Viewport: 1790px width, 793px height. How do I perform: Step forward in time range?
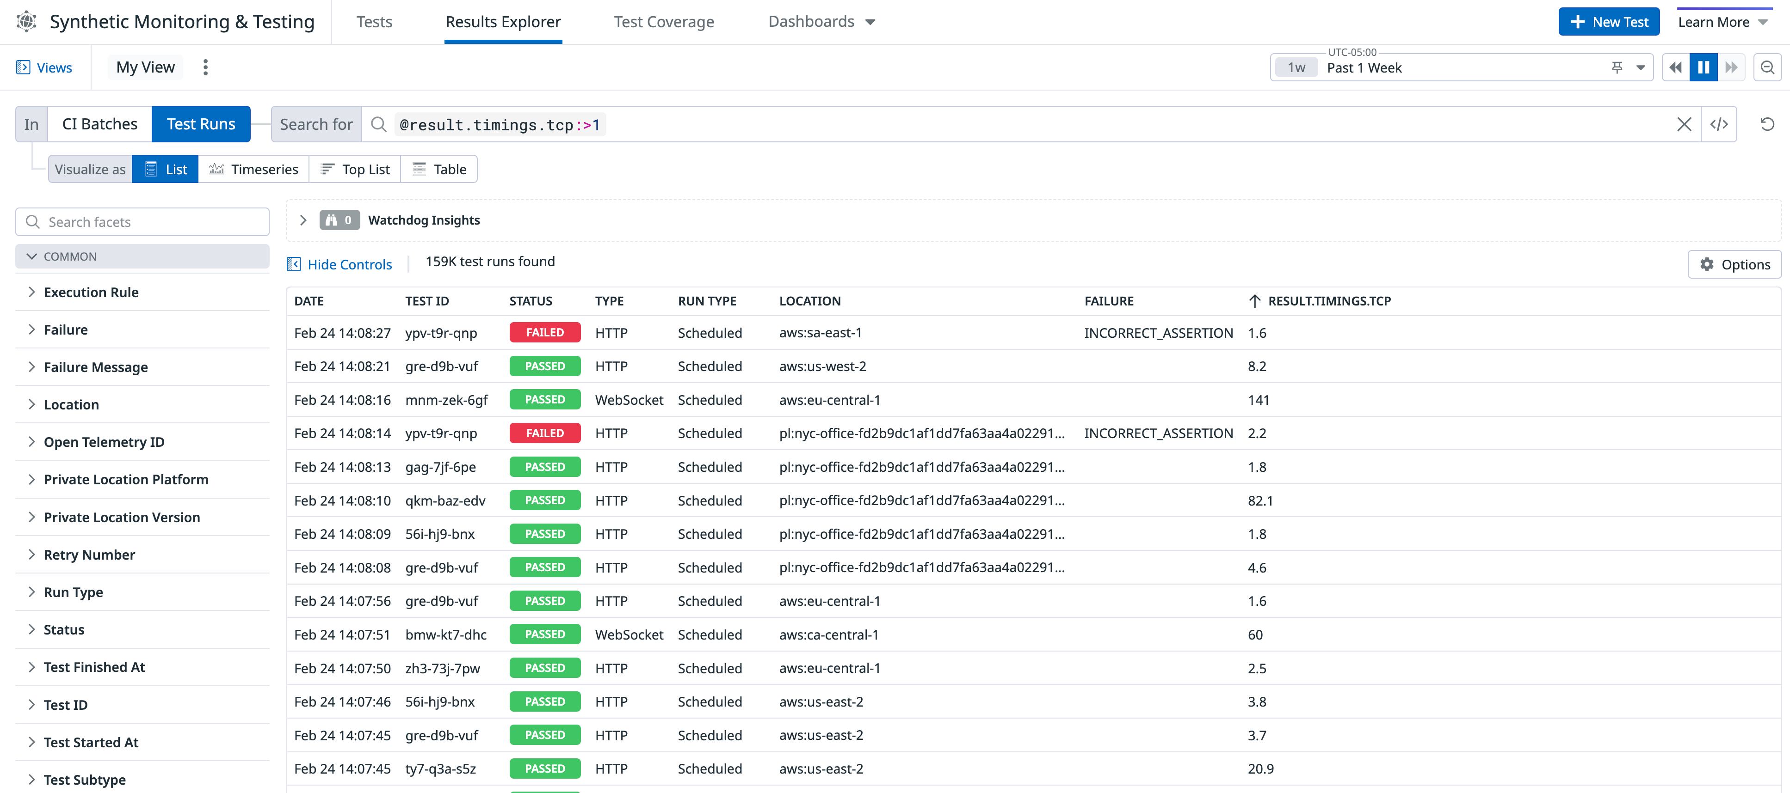[x=1731, y=67]
